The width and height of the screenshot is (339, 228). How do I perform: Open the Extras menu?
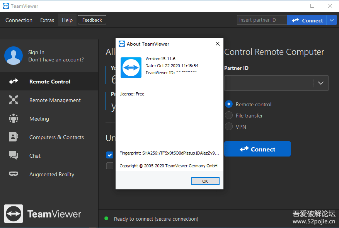[x=47, y=20]
